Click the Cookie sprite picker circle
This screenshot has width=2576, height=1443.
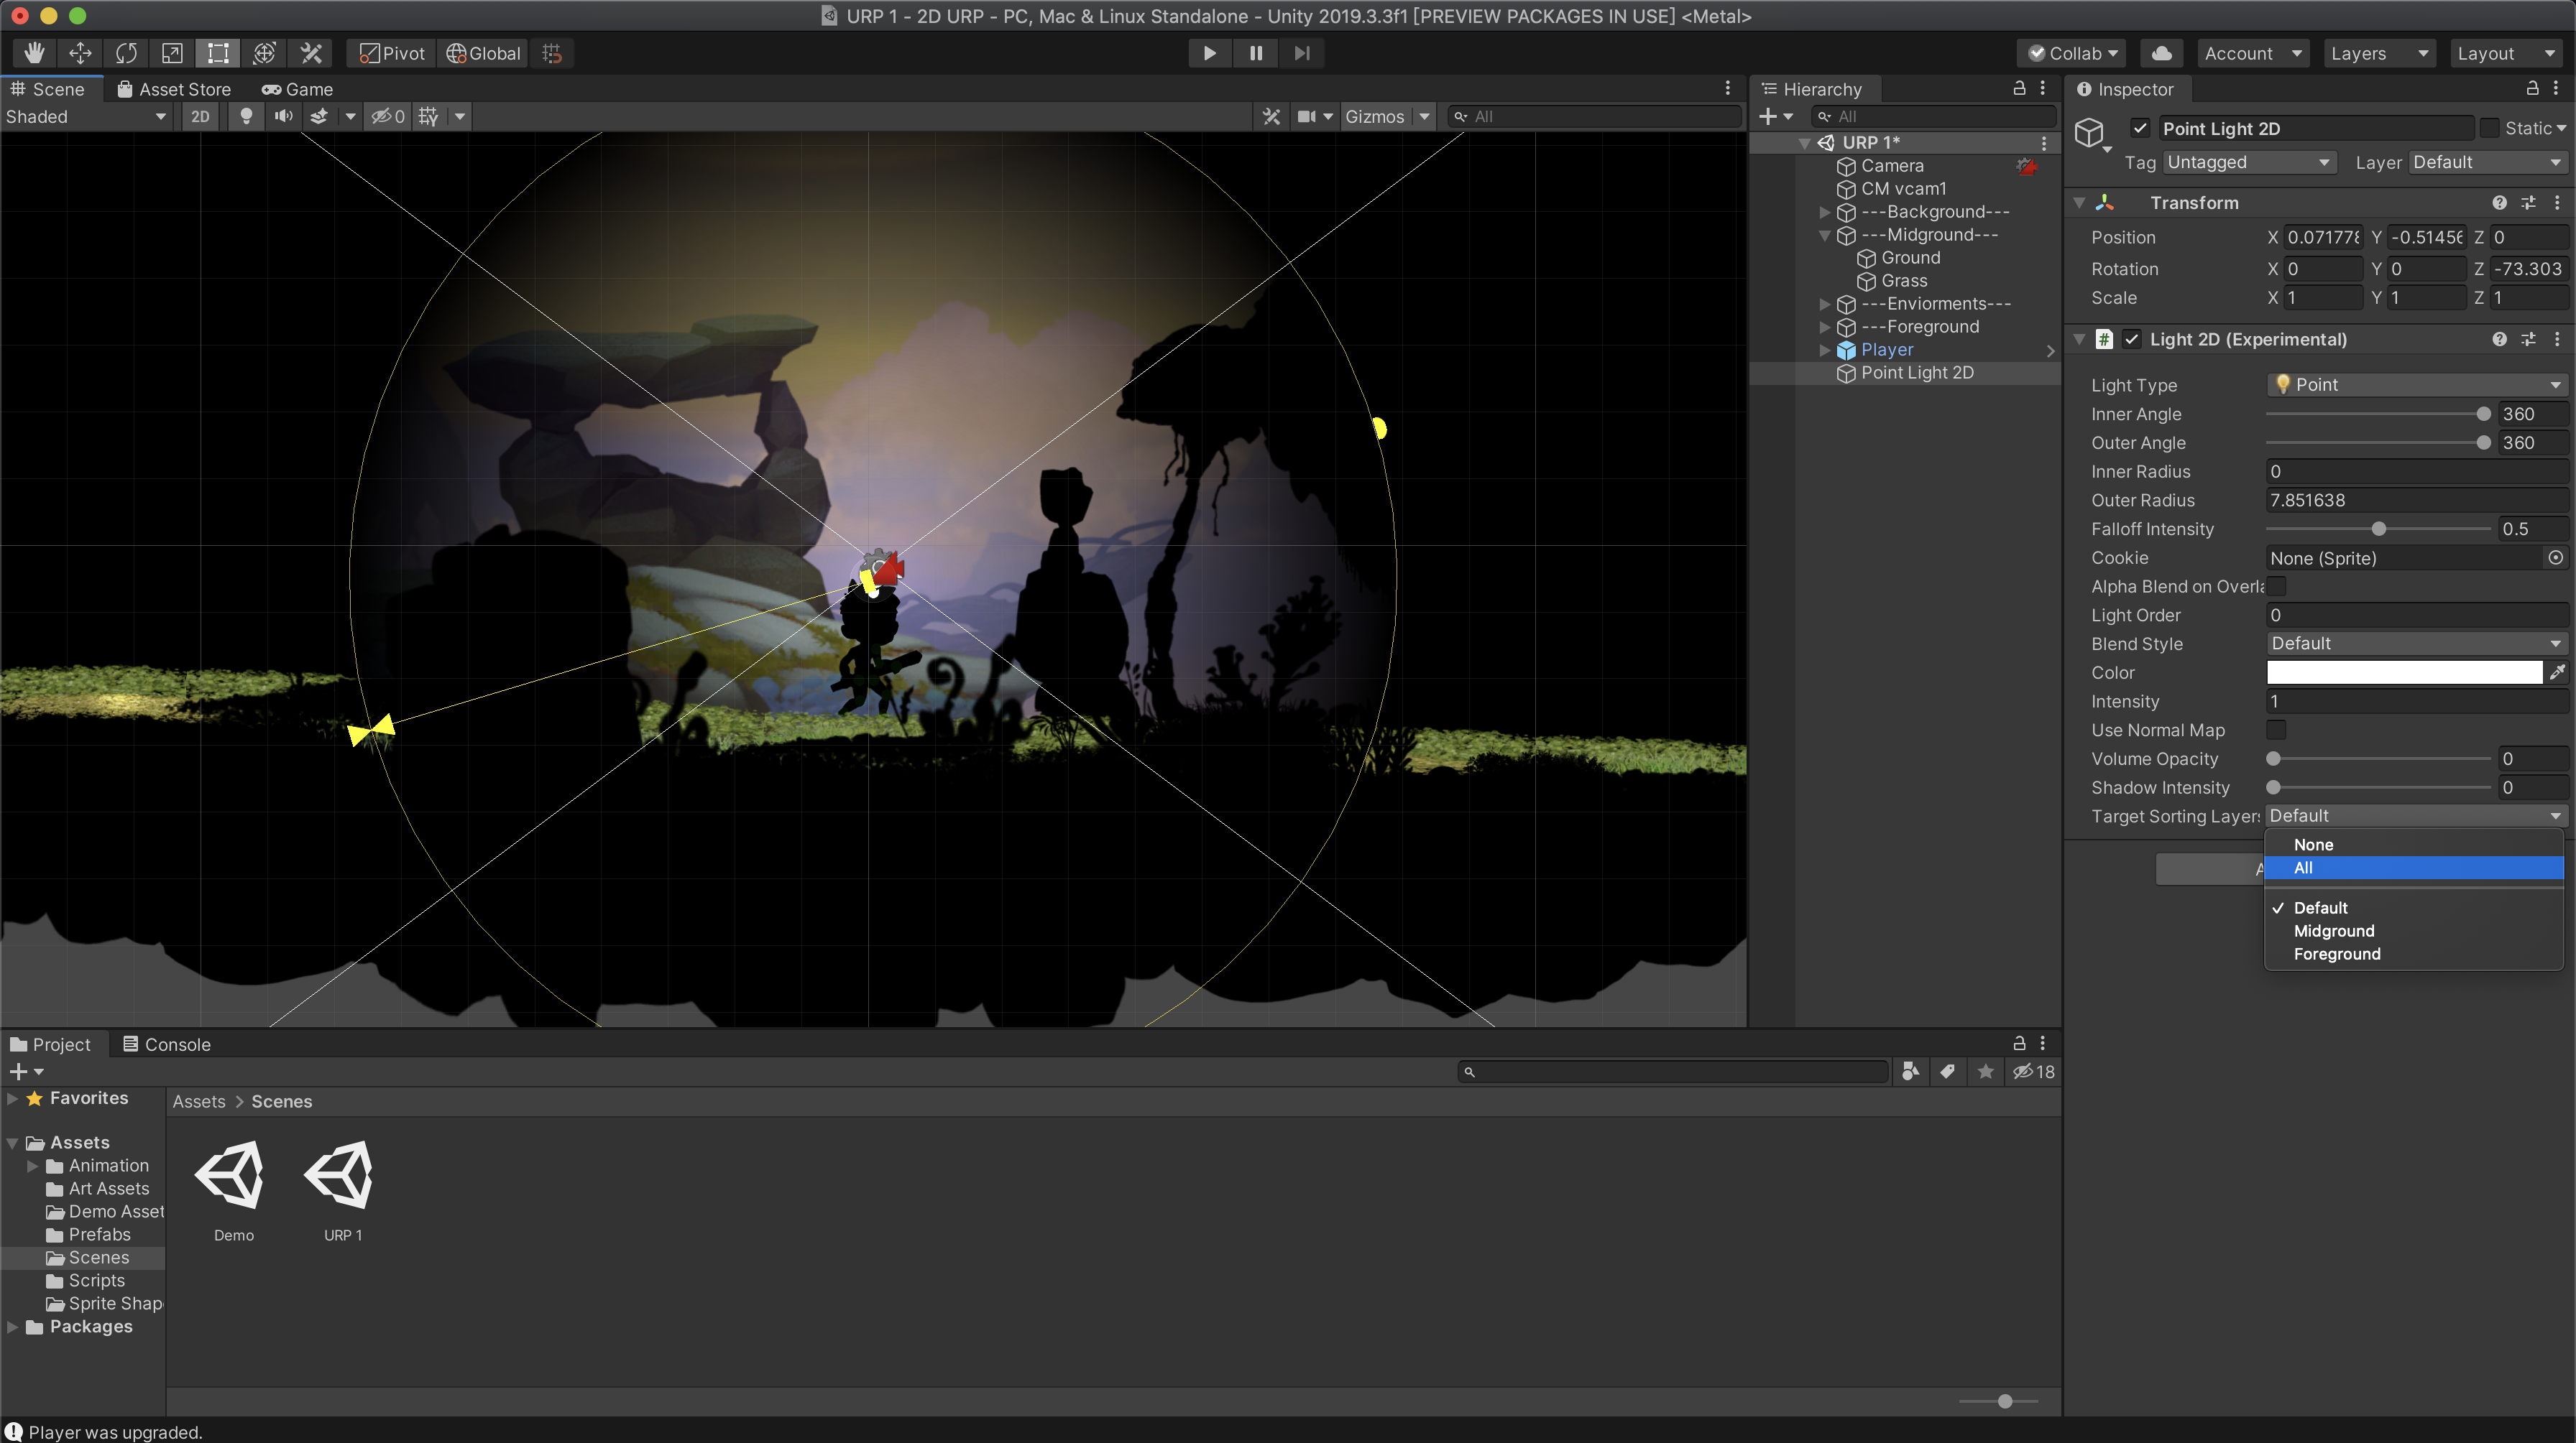coord(2555,557)
